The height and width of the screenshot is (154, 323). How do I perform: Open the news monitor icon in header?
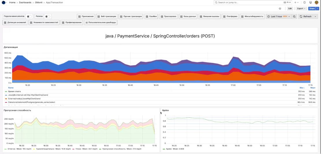(311, 2)
